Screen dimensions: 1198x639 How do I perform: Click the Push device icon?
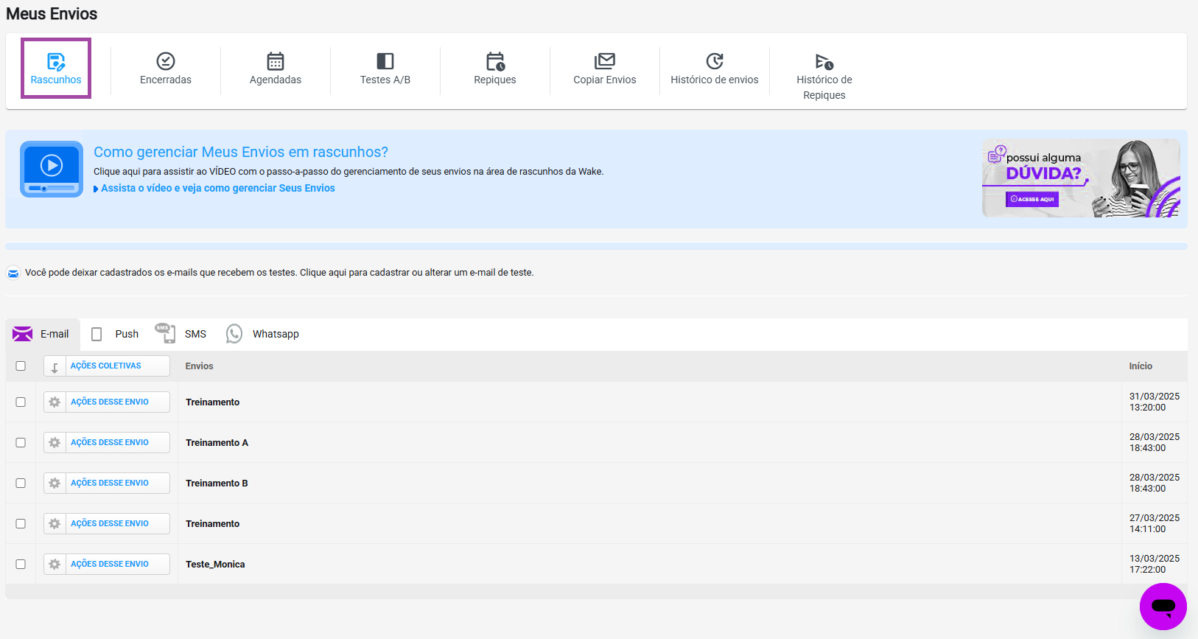click(97, 335)
